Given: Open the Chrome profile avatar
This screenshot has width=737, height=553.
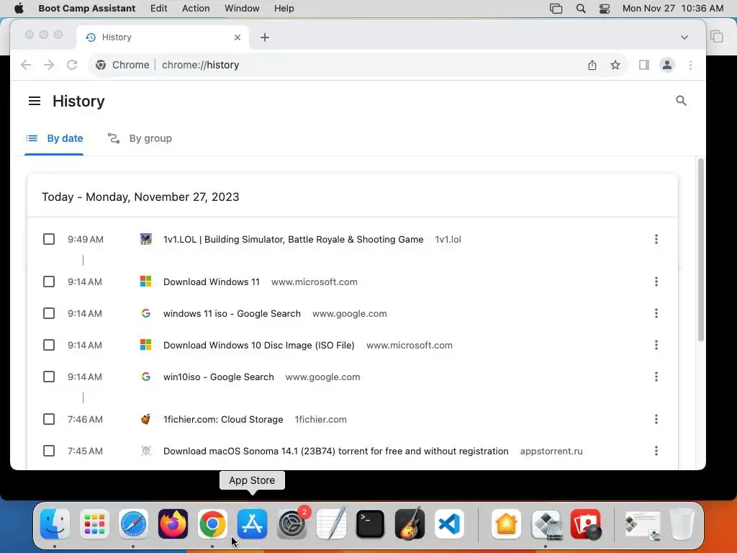Looking at the screenshot, I should [x=667, y=65].
